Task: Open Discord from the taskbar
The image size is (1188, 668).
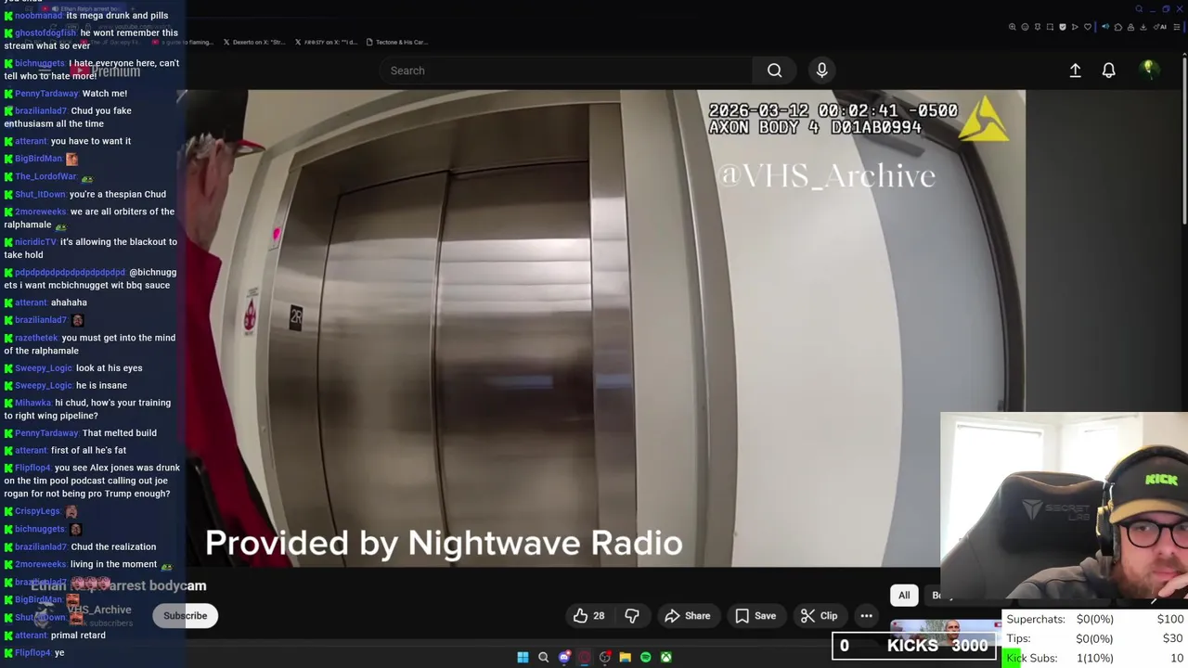Action: click(564, 657)
